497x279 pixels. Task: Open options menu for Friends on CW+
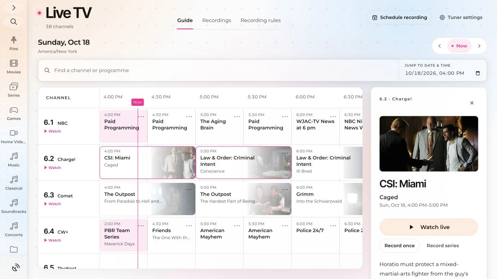tap(189, 226)
